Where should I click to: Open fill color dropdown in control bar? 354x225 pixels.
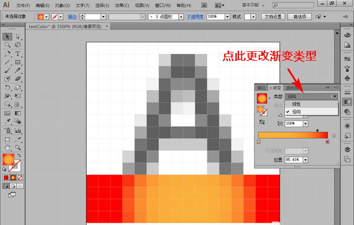pos(47,16)
